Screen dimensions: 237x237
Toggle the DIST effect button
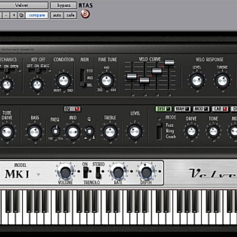tap(164, 109)
